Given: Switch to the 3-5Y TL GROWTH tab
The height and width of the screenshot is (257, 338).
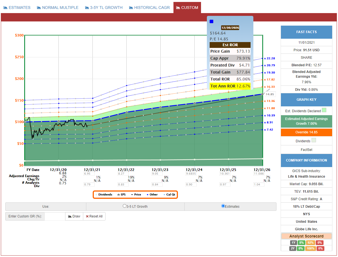Looking at the screenshot, I should 104,8.
